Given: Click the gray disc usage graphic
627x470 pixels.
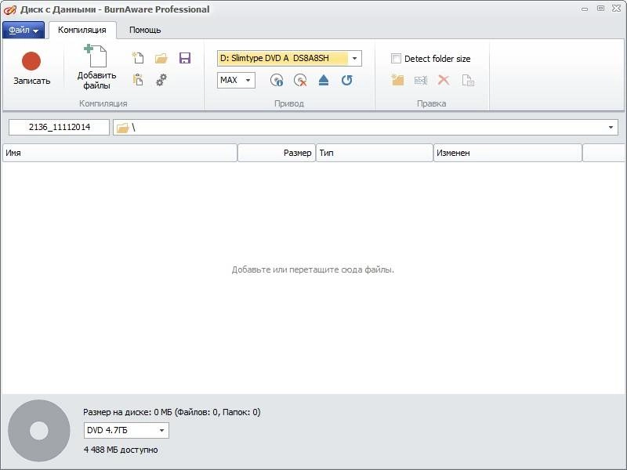Looking at the screenshot, I should (39, 431).
